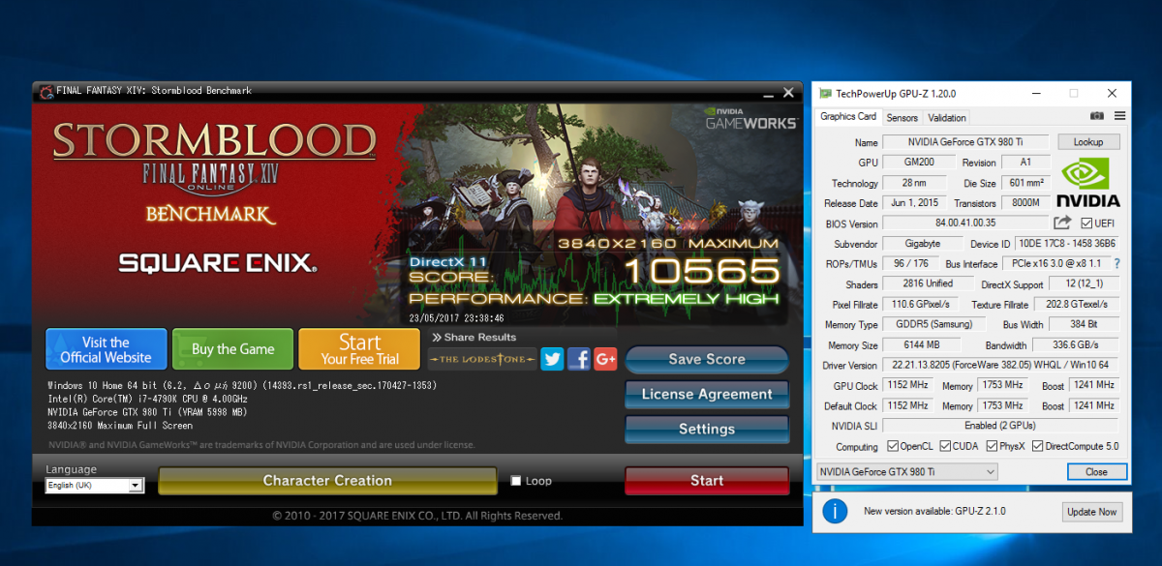The height and width of the screenshot is (566, 1162).
Task: Click the Texture Fillrate 202.8 GTexel/s value
Action: [x=1078, y=305]
